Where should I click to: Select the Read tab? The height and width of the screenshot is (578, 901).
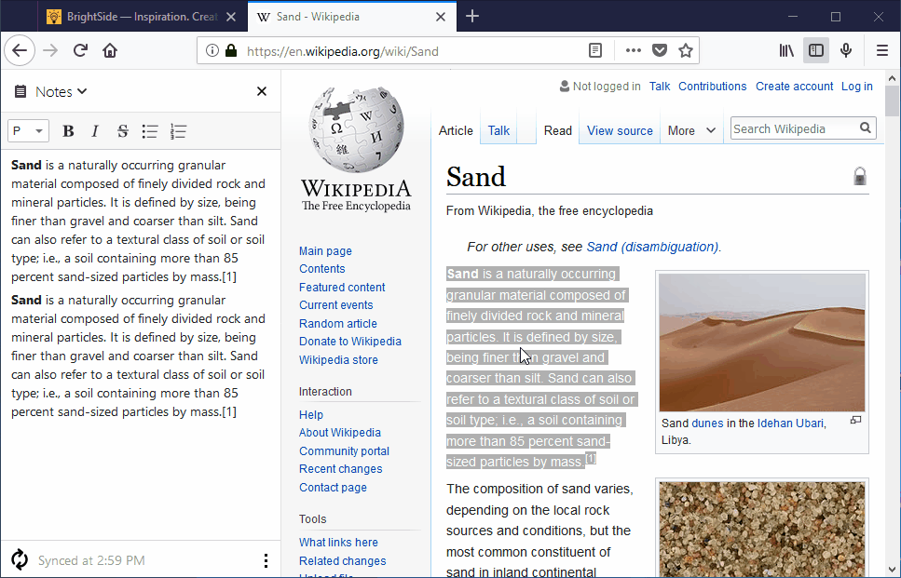tap(558, 131)
